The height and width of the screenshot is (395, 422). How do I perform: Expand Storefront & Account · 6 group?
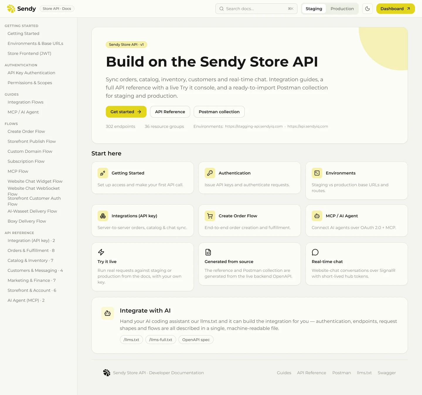32,290
